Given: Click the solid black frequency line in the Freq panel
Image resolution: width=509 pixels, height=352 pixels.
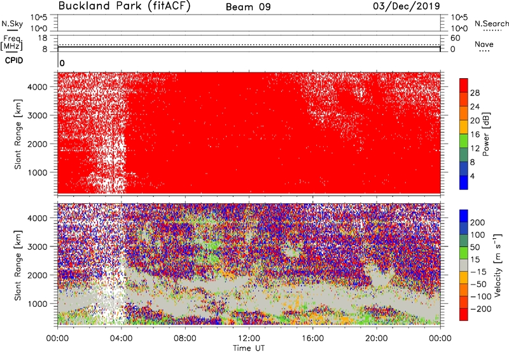Looking at the screenshot, I should (x=249, y=47).
